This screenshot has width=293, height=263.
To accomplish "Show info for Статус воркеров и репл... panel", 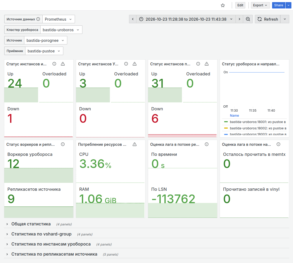I will click(x=63, y=144).
